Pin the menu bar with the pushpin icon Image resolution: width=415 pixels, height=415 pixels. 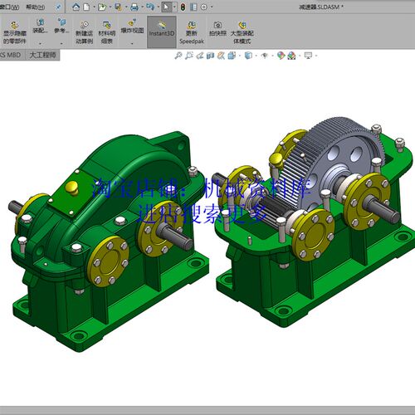point(58,7)
